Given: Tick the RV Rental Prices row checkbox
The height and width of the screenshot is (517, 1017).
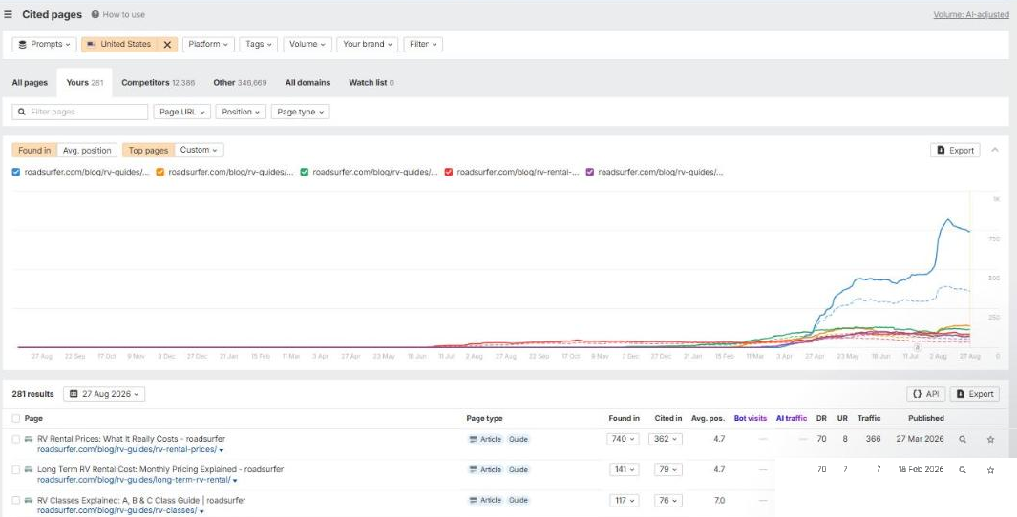Looking at the screenshot, I should (x=16, y=439).
